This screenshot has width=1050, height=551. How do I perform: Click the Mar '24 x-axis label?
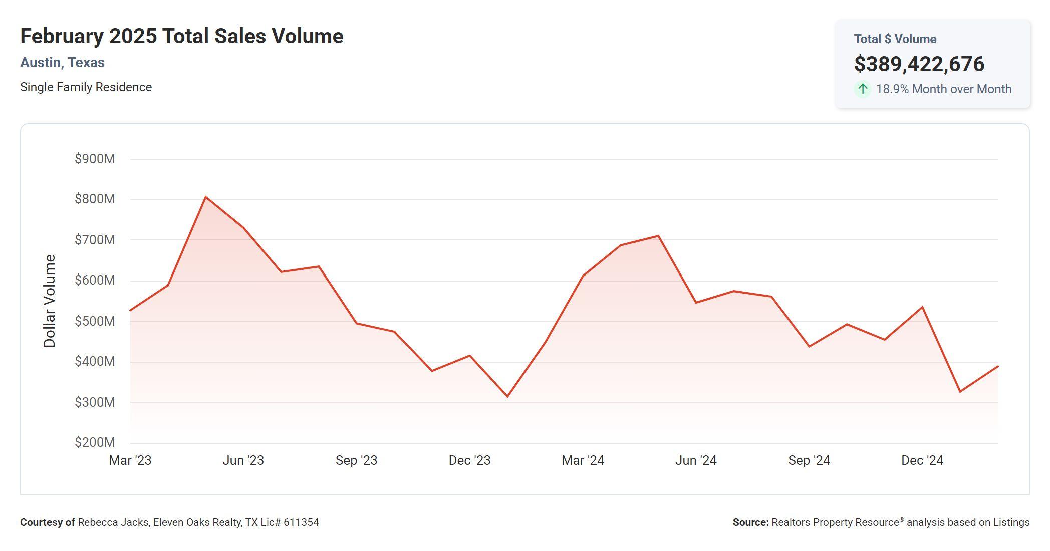(583, 460)
